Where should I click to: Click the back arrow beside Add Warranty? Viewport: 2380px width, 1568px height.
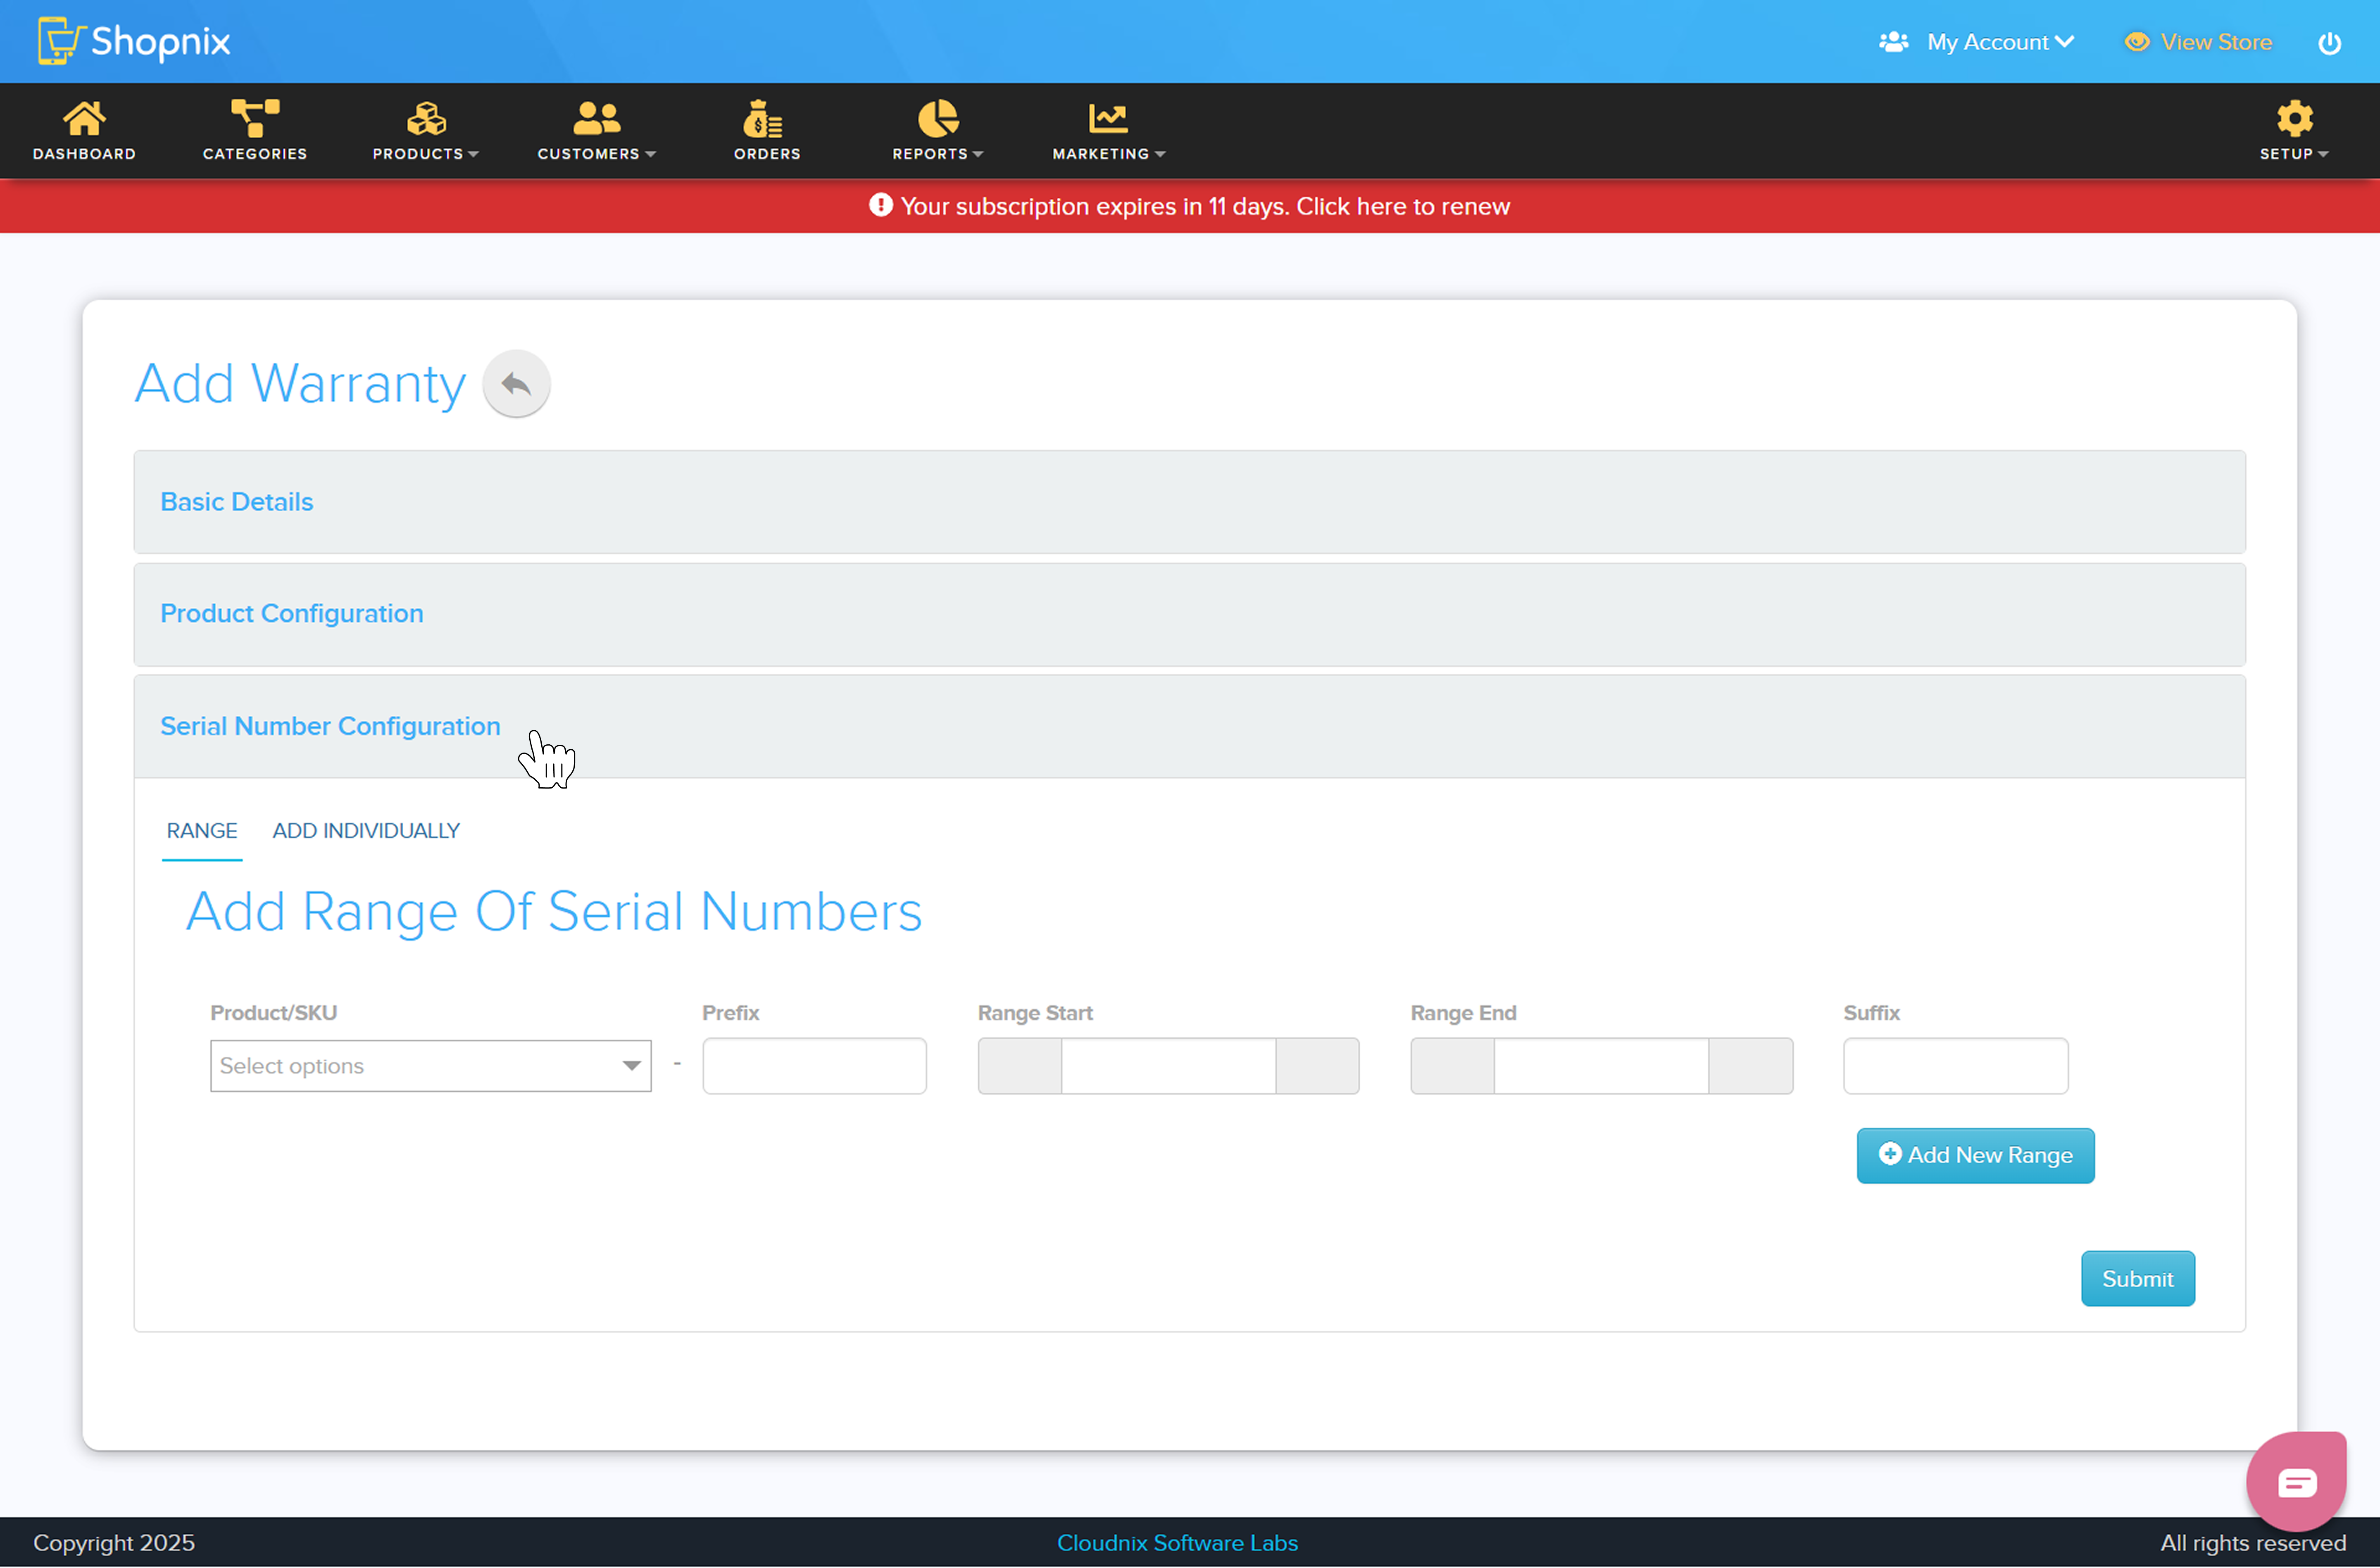click(516, 384)
